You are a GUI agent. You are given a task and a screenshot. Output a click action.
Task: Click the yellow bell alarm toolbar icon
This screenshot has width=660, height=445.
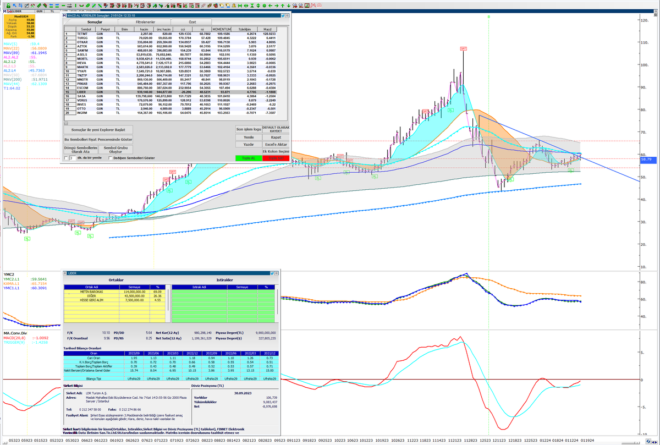coord(234,5)
